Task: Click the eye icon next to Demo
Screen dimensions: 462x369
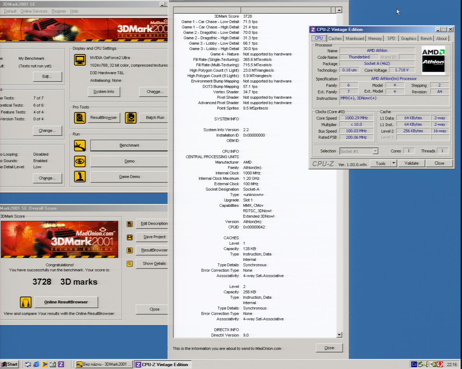Action: pyautogui.click(x=80, y=161)
